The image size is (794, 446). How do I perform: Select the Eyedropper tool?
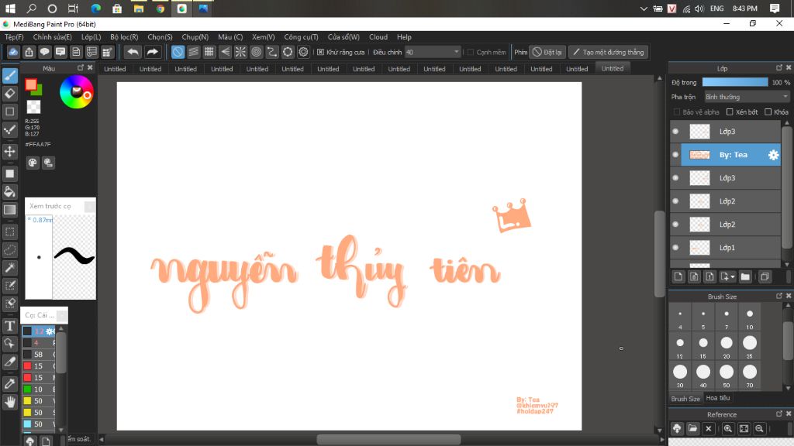(x=9, y=384)
